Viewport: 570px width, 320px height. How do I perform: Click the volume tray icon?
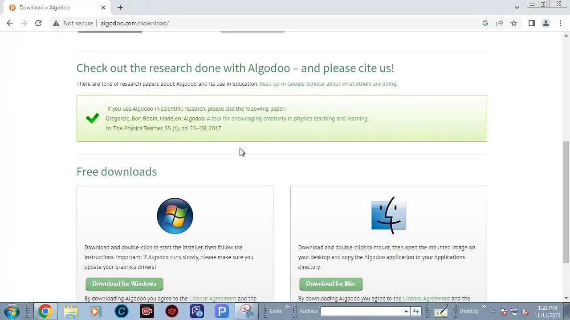pos(525,312)
